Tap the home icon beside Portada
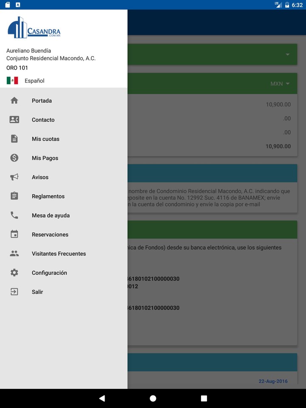 14,101
